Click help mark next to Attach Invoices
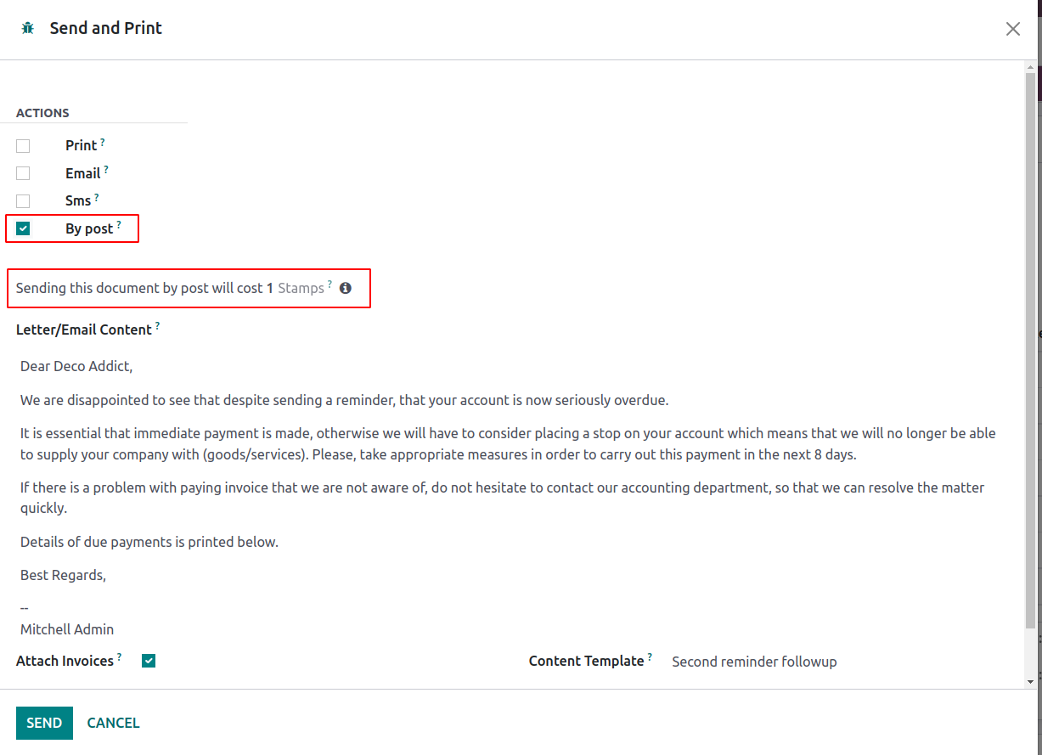 [x=120, y=657]
